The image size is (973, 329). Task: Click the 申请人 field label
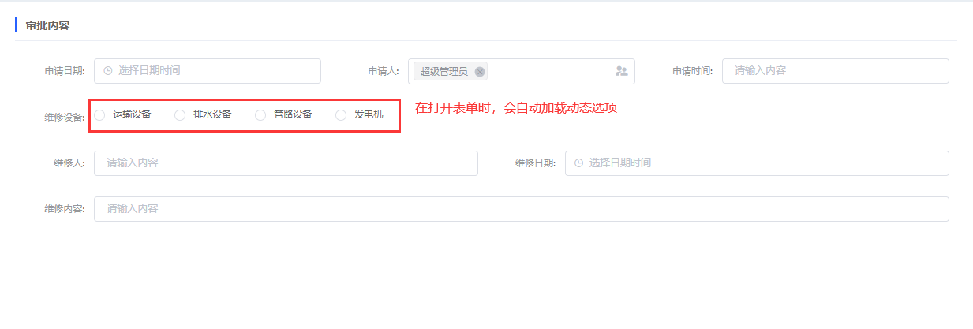(384, 71)
